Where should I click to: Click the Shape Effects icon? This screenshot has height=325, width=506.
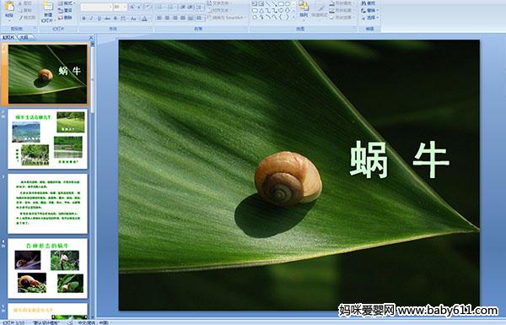click(332, 18)
